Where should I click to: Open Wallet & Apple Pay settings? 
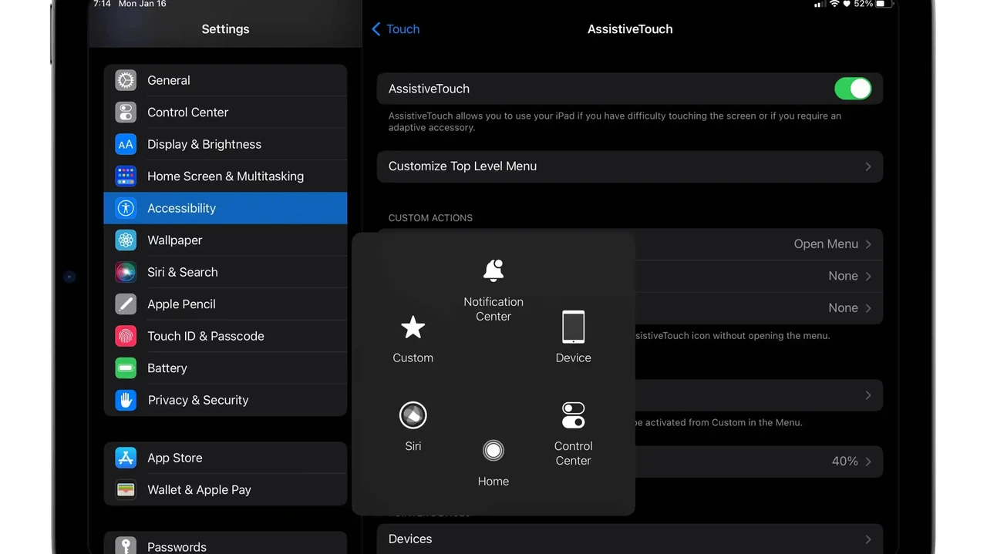[225, 490]
